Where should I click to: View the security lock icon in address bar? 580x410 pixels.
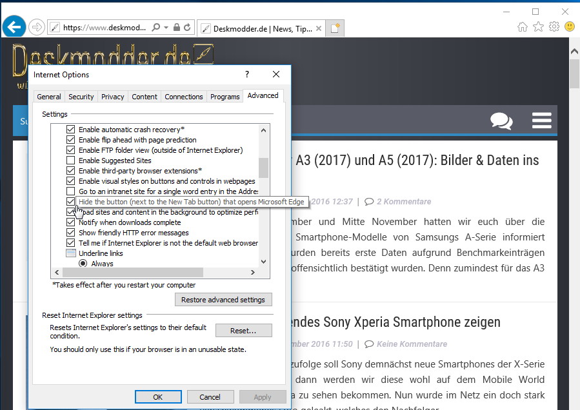click(x=177, y=27)
